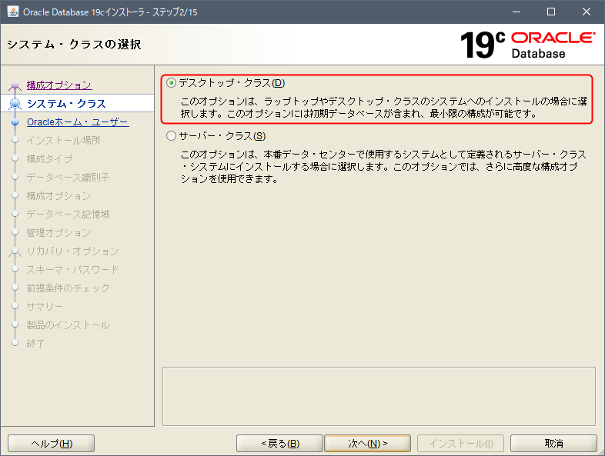The width and height of the screenshot is (605, 456).
Task: Open the 構成オプション step link
Action: (x=59, y=85)
